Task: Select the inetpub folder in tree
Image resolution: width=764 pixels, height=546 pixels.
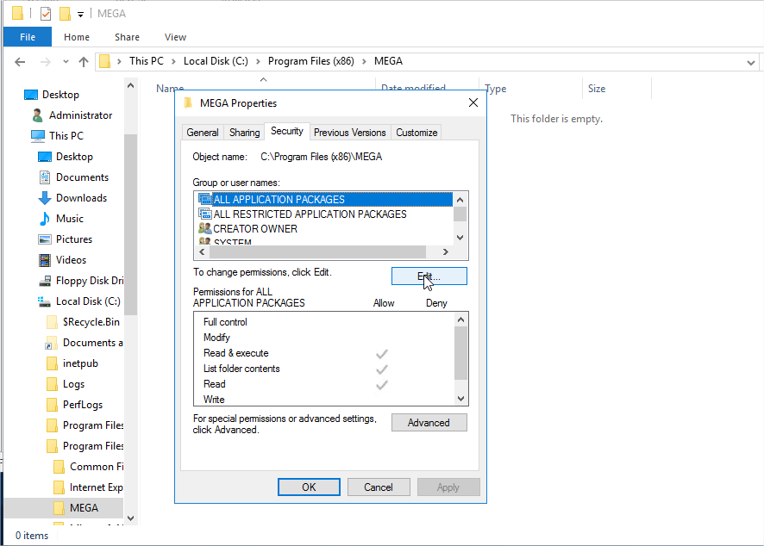Action: tap(80, 363)
